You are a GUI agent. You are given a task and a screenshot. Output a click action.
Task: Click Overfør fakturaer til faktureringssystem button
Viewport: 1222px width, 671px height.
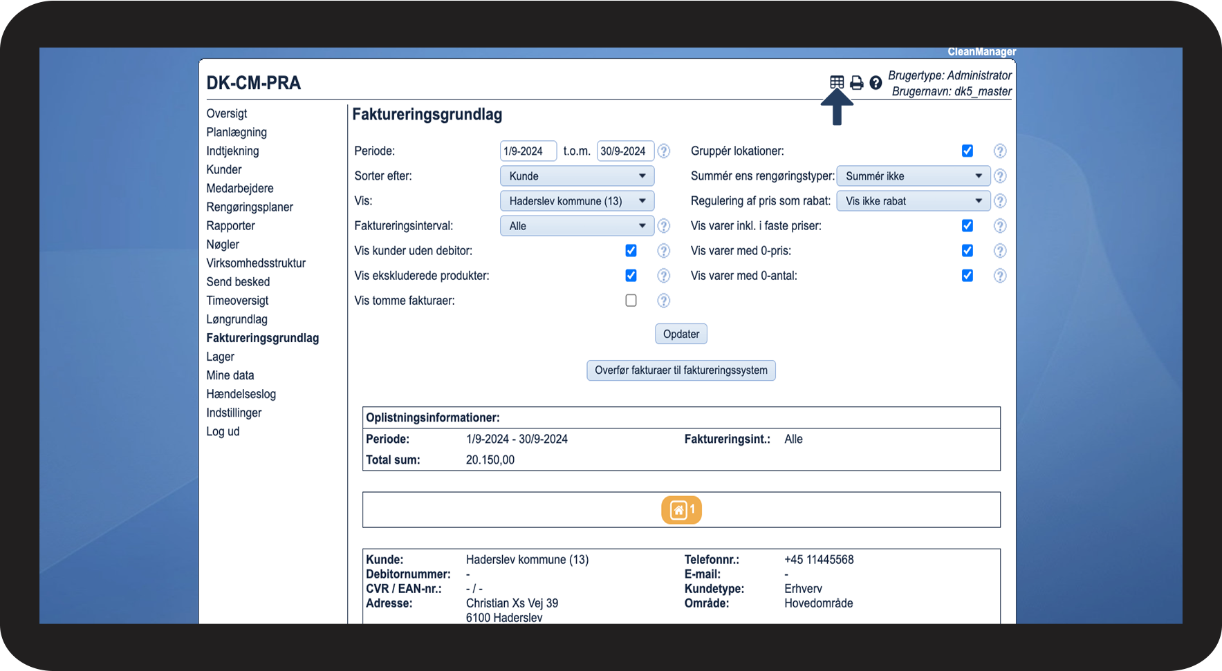click(681, 370)
